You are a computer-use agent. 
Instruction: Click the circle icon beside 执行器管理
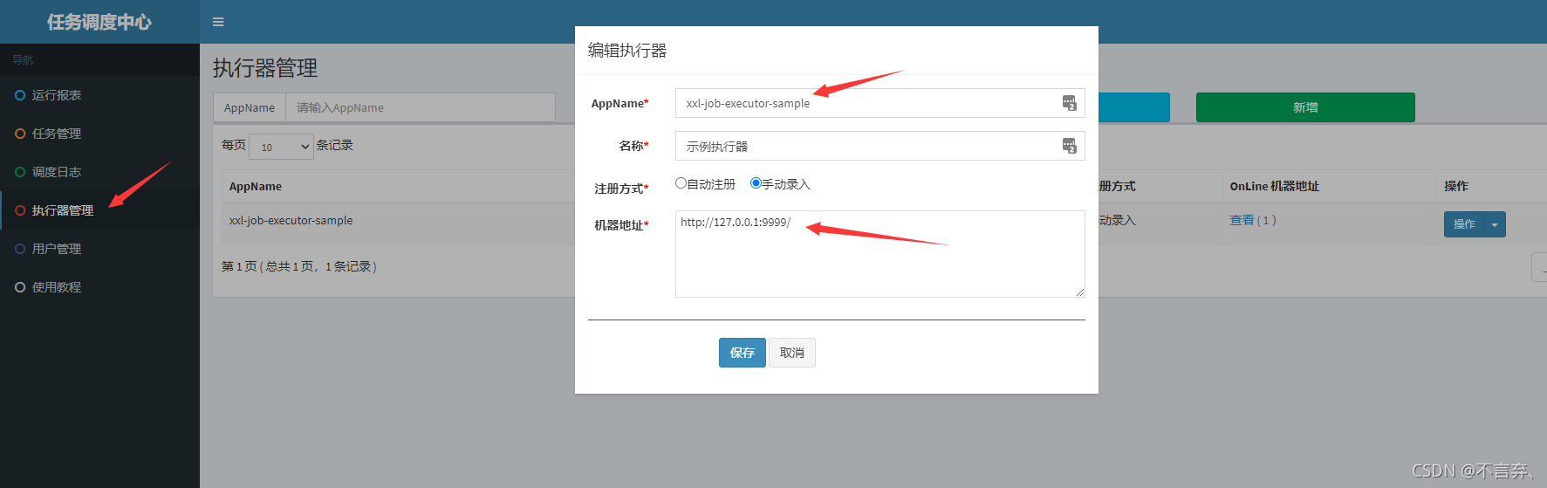20,210
